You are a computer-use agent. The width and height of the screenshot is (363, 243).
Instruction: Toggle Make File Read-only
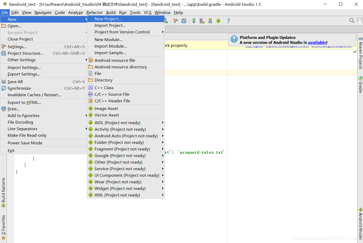click(43, 135)
